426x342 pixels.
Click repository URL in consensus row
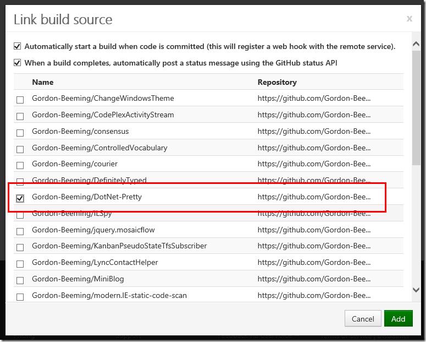point(314,131)
